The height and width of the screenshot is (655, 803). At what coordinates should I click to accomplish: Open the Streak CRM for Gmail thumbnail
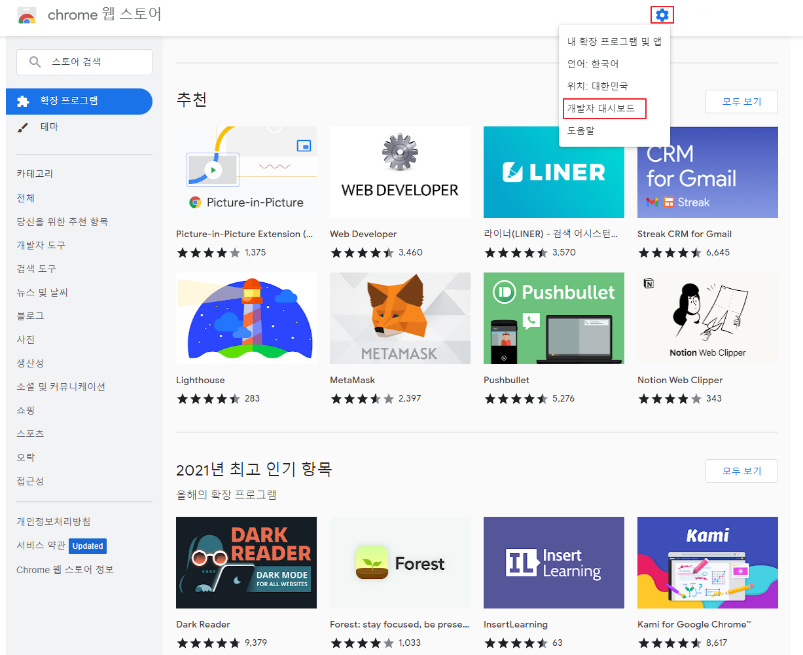coord(707,172)
